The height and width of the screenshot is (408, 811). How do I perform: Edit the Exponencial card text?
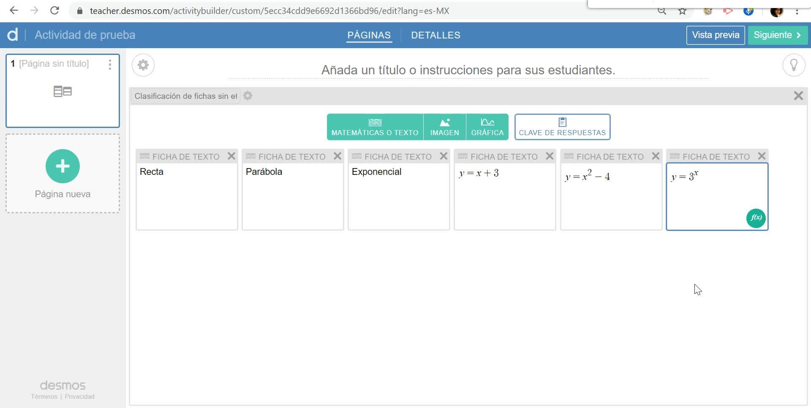(399, 196)
